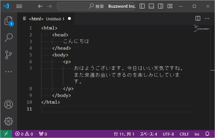Close the VS Code window

(208, 6)
